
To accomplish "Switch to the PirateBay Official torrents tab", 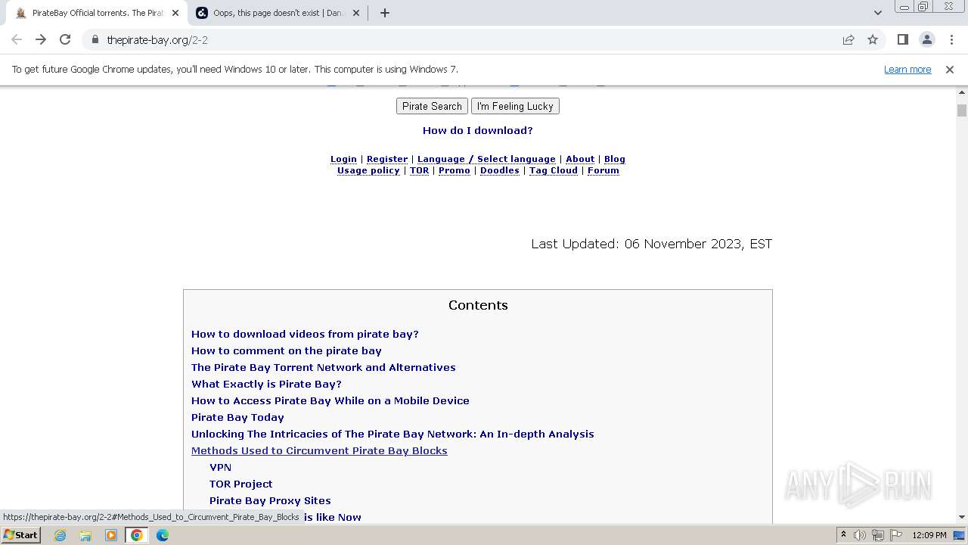I will pyautogui.click(x=98, y=13).
